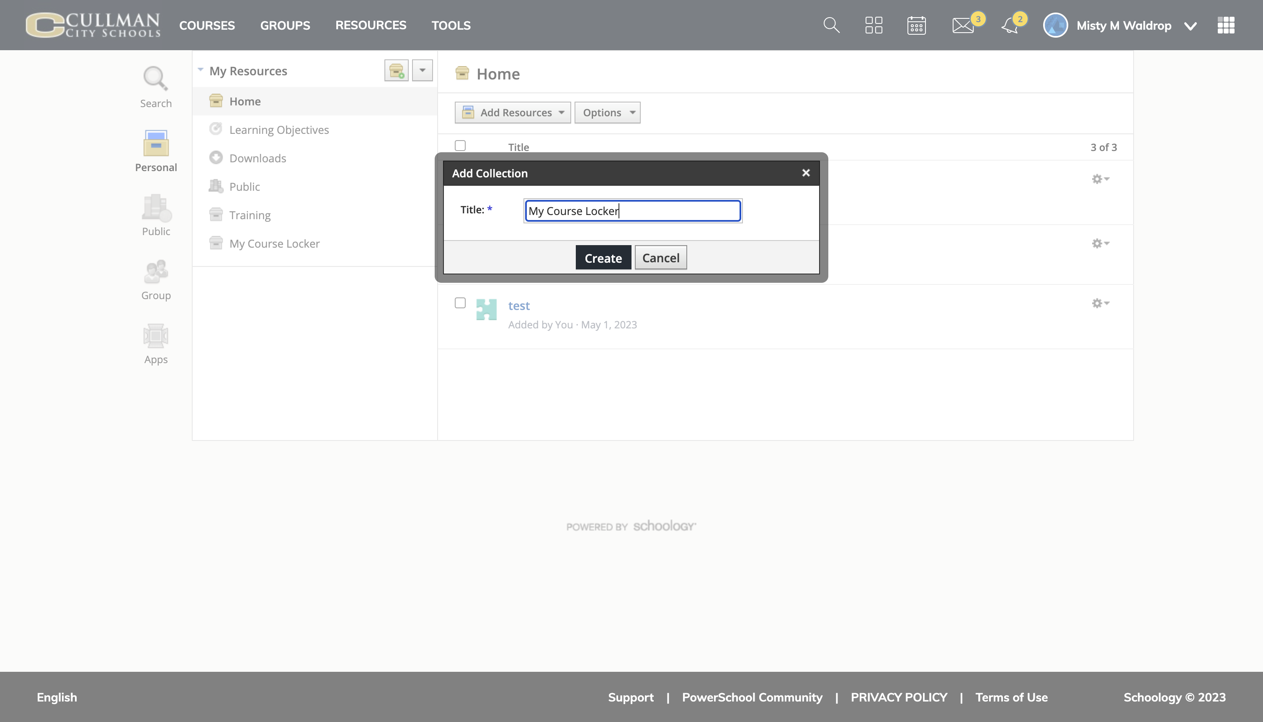Collapse the My Resources tree
1263x722 pixels.
(x=201, y=70)
